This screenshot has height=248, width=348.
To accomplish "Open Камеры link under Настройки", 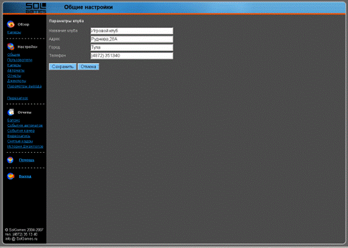I will pyautogui.click(x=14, y=66).
